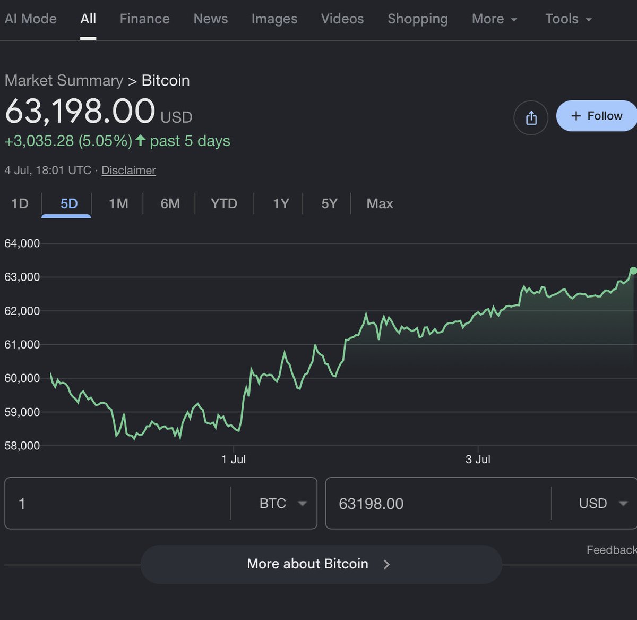The width and height of the screenshot is (637, 620).
Task: Click the 63,198.00 price heading
Action: (80, 112)
